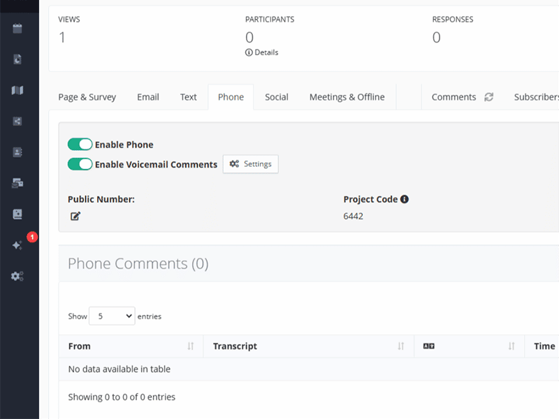Viewport: 559px width, 419px height.
Task: Open the map icon in sidebar
Action: [17, 90]
